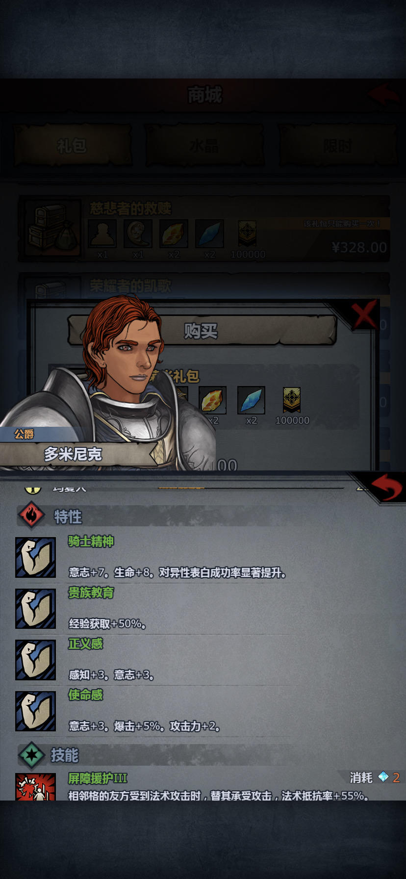Screen dimensions: 406x879
Task: Click the 购买 purchase button
Action: [x=202, y=331]
